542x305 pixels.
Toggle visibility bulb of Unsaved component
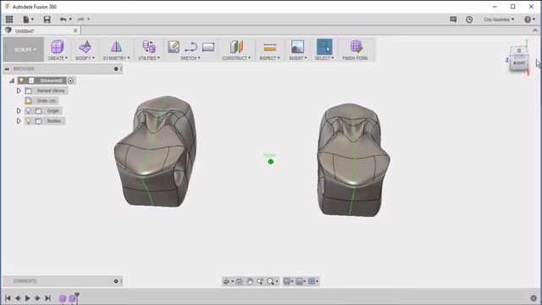coord(22,80)
